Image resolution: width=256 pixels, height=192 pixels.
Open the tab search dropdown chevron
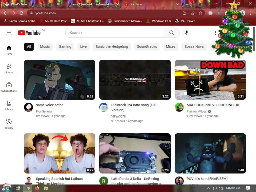point(216,3)
